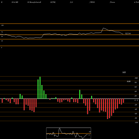
Task: Open the mini overview chart thumbnail
Action: point(69,133)
